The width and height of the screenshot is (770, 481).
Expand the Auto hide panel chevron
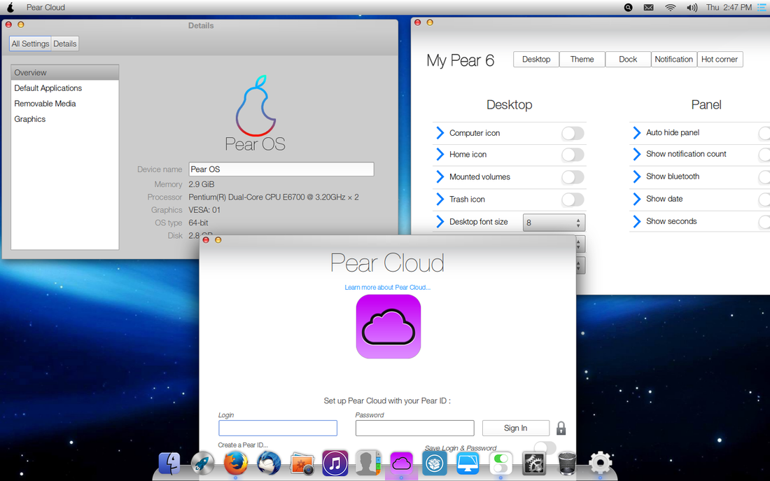pos(637,132)
